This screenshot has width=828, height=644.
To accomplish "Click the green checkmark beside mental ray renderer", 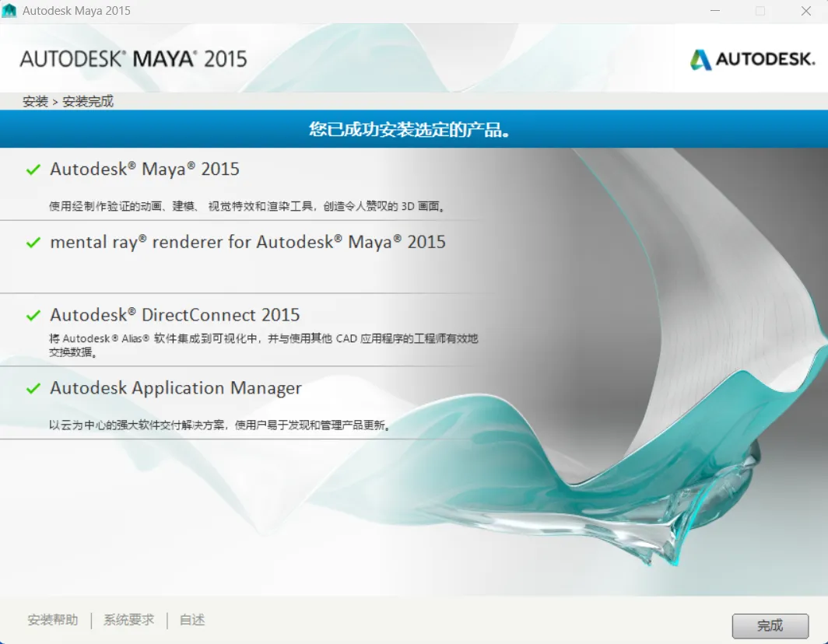I will tap(33, 243).
